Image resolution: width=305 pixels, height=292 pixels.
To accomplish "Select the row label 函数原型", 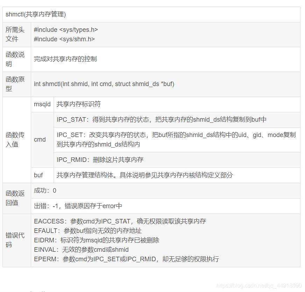I will tap(15, 84).
